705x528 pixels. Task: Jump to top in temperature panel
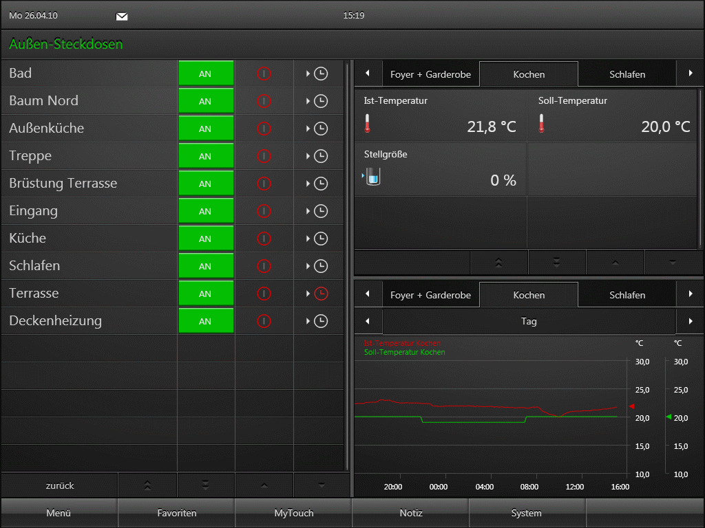(x=498, y=263)
